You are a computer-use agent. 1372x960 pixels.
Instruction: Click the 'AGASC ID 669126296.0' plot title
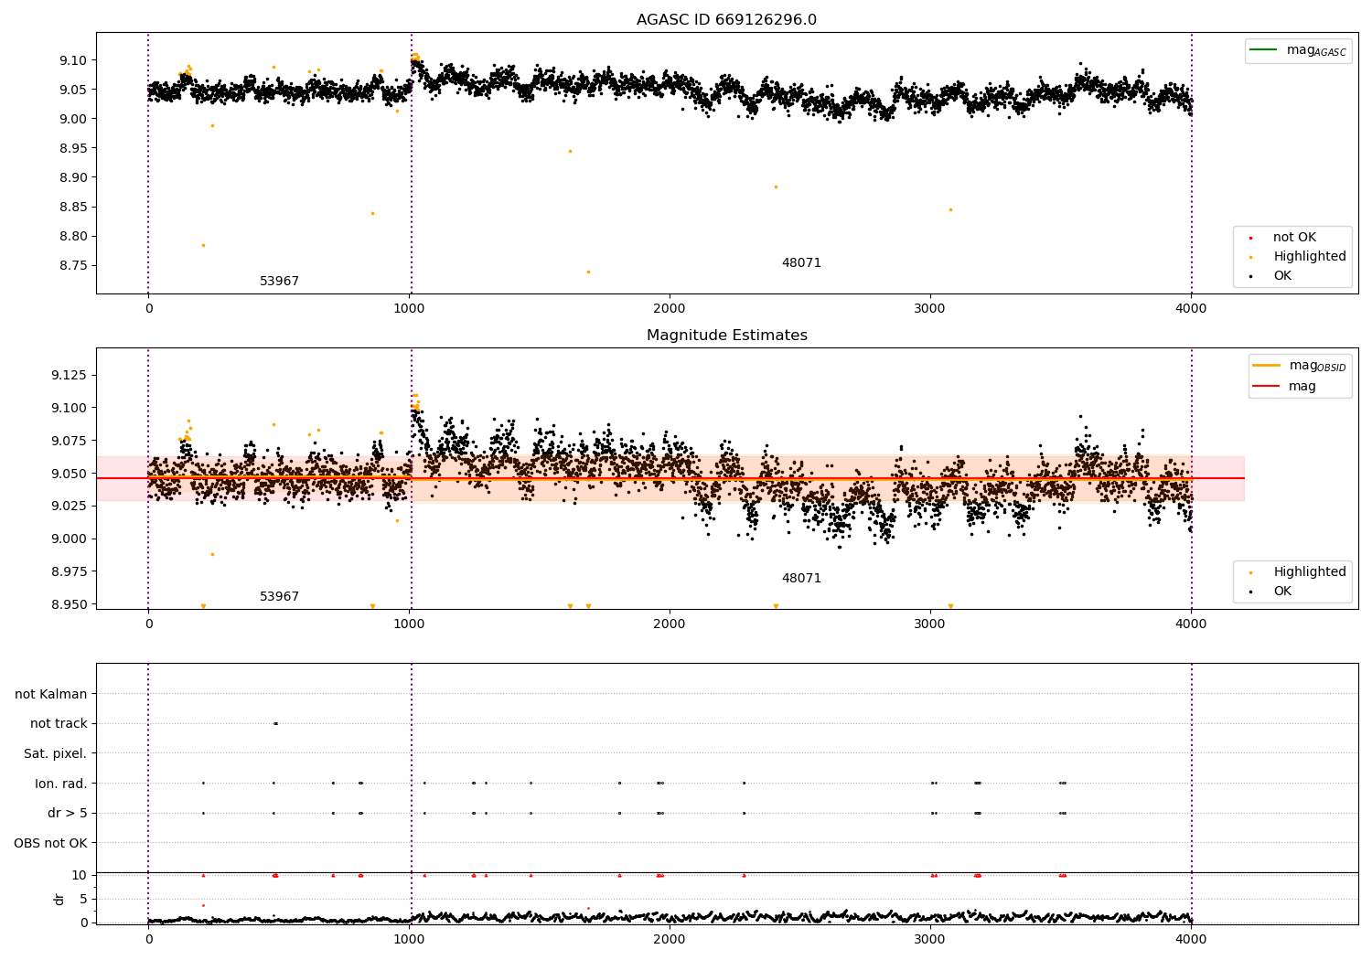coord(726,20)
